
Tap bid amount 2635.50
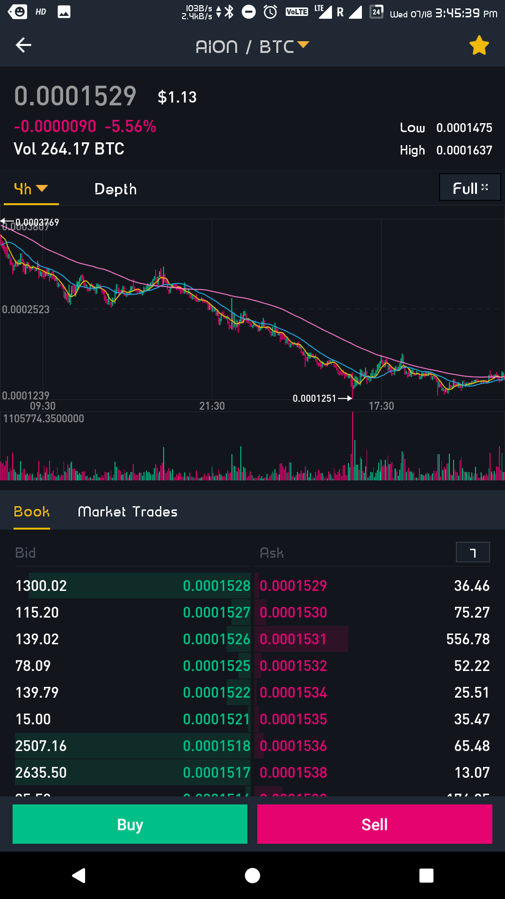tap(41, 773)
